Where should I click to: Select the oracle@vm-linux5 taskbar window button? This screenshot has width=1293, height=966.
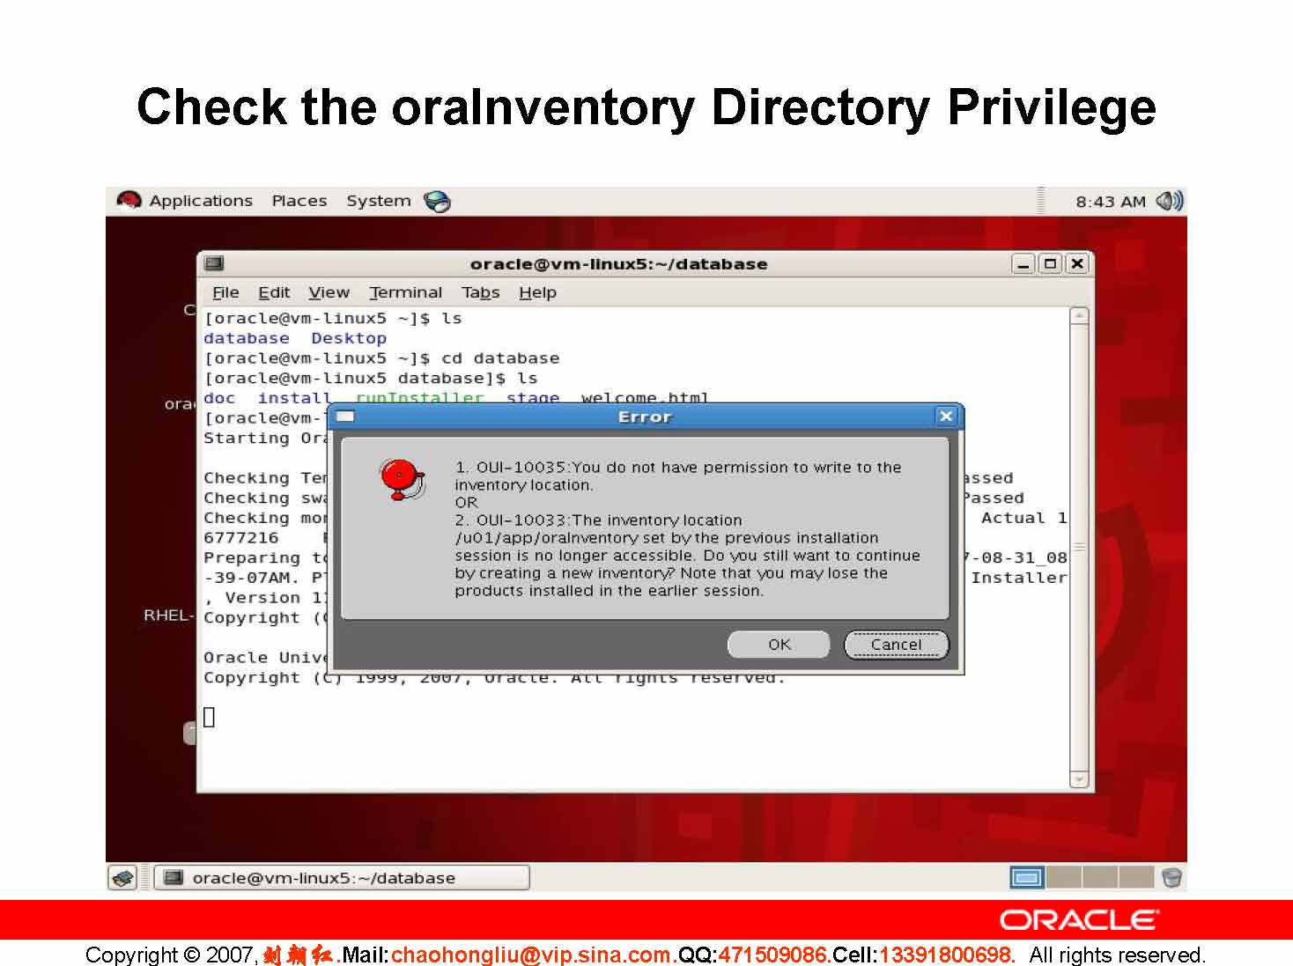(342, 878)
